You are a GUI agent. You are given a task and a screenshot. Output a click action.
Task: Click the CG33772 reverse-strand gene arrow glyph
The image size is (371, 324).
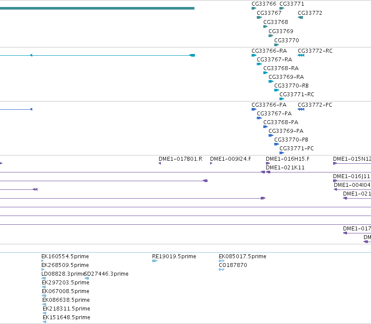tap(300, 17)
